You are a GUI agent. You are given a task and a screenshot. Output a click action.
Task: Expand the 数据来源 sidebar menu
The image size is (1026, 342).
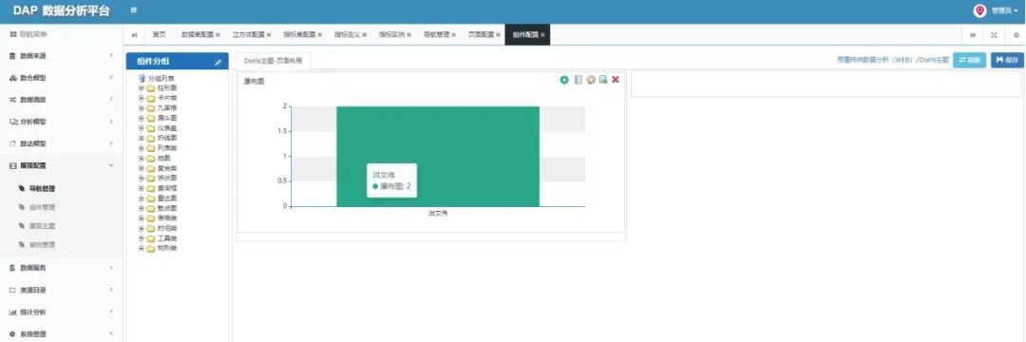pyautogui.click(x=61, y=56)
